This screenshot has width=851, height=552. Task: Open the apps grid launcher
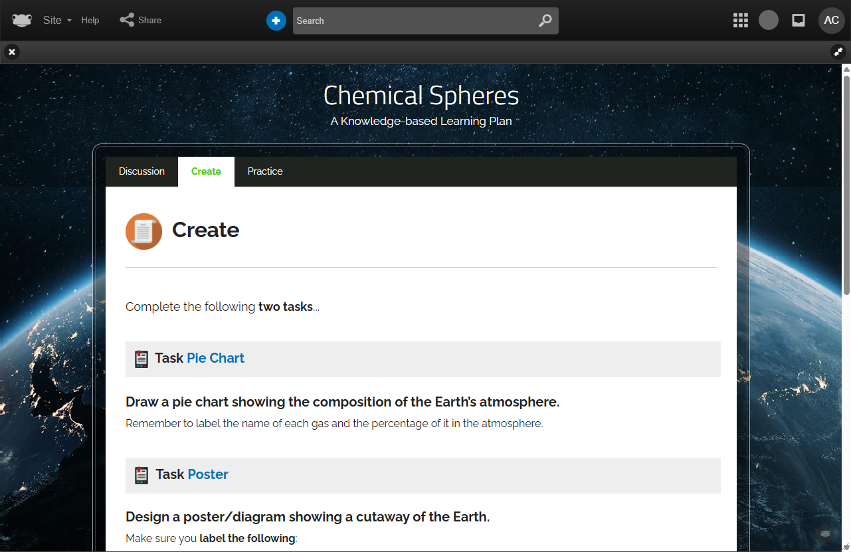pos(740,21)
